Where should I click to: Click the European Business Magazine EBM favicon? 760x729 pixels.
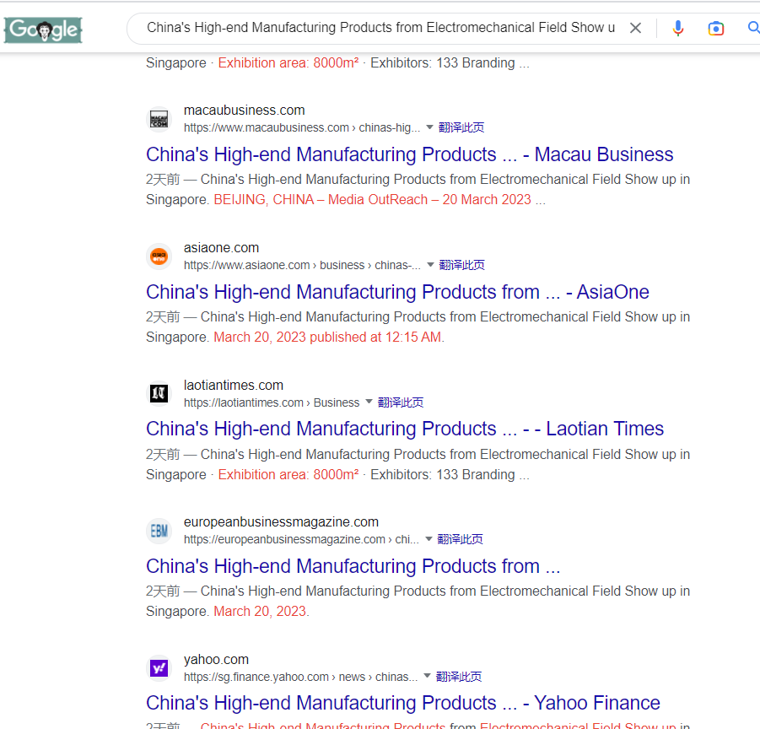[159, 531]
